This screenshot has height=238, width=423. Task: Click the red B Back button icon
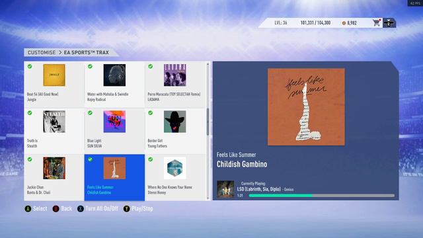click(x=56, y=209)
